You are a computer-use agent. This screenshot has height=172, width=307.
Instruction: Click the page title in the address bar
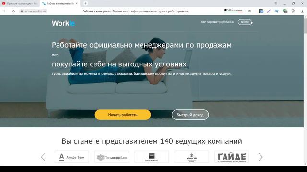(135, 11)
